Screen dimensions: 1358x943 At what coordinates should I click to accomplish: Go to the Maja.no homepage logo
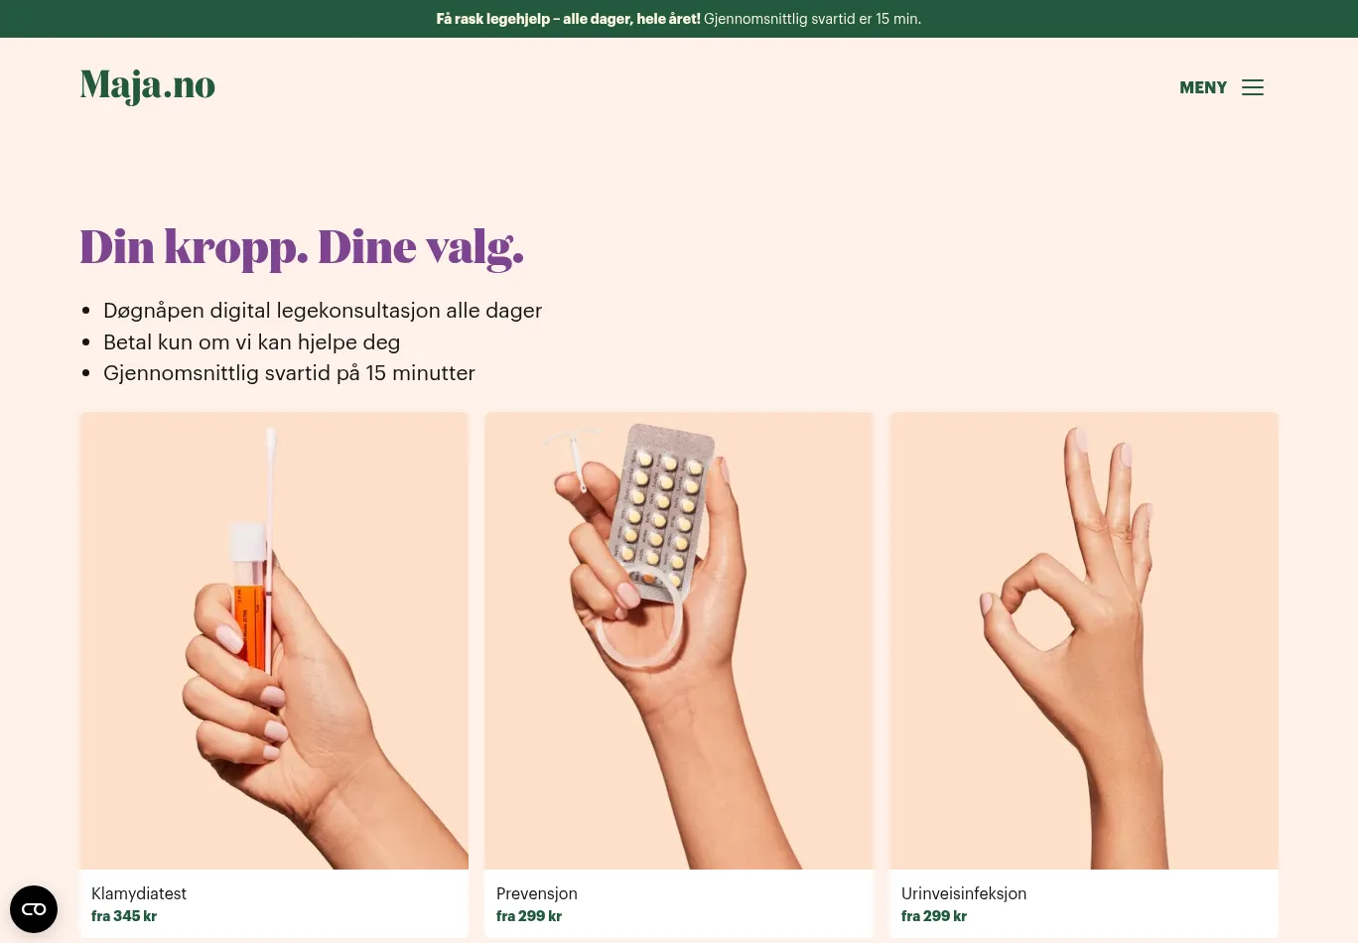tap(148, 85)
